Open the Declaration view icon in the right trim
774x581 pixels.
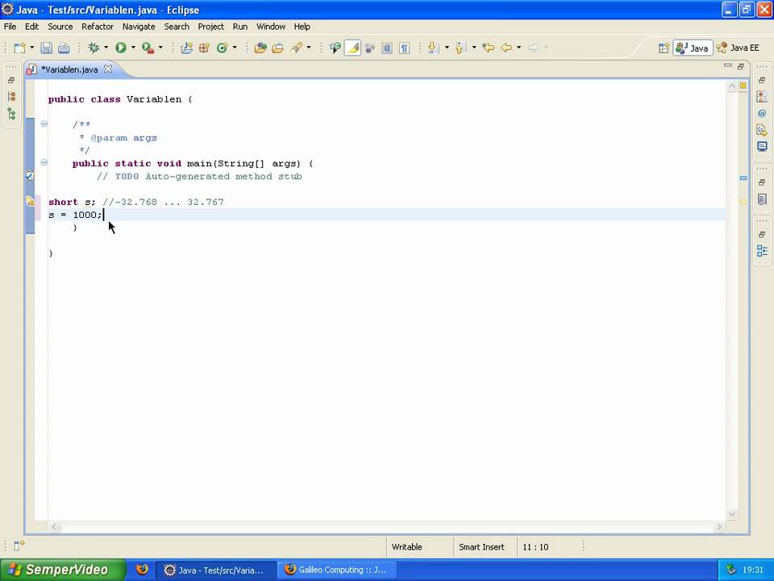click(x=762, y=130)
